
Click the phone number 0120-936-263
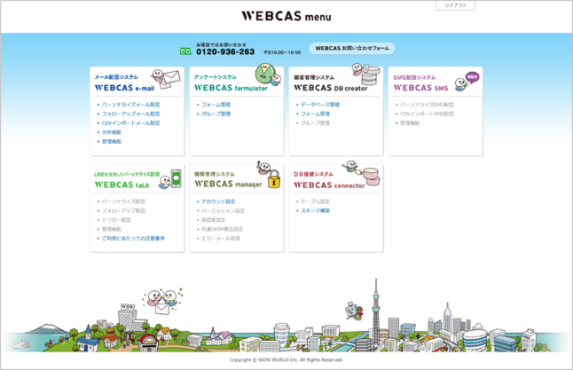coord(225,52)
